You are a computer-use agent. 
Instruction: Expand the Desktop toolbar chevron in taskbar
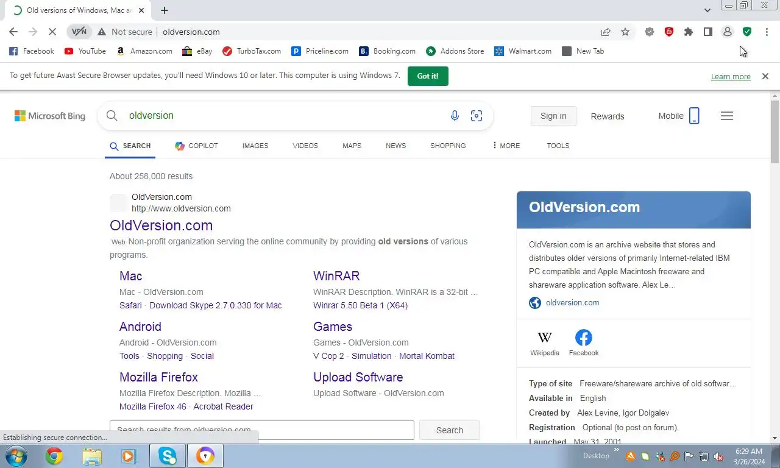(x=616, y=451)
